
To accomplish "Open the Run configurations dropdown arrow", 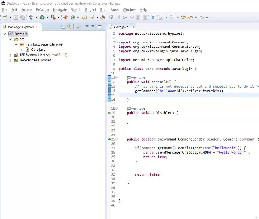I will click(x=47, y=18).
